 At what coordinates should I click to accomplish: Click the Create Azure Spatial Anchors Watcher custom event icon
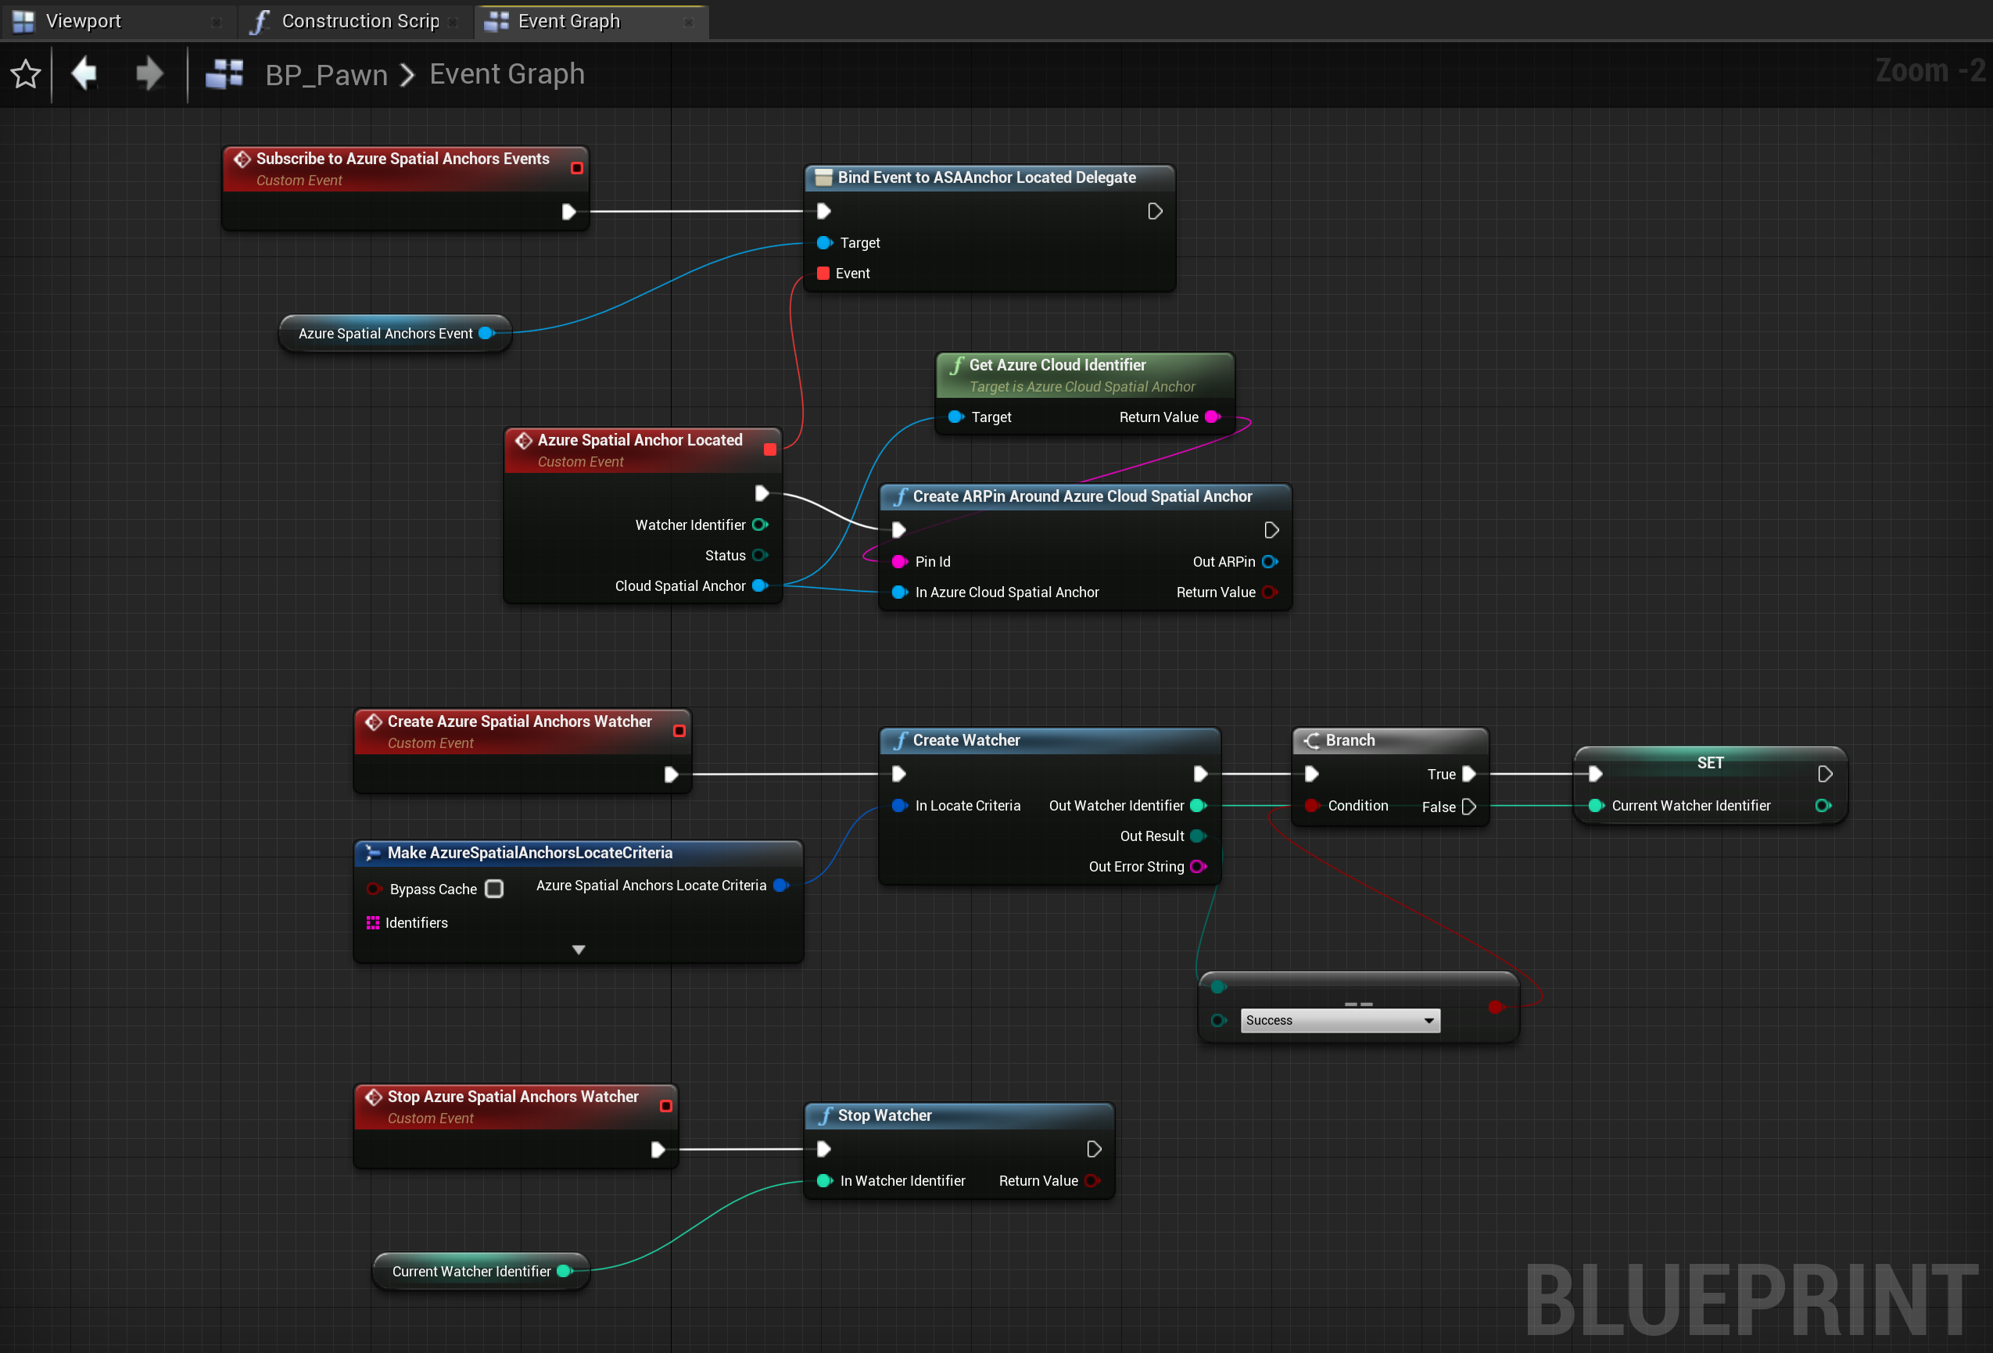pos(375,723)
